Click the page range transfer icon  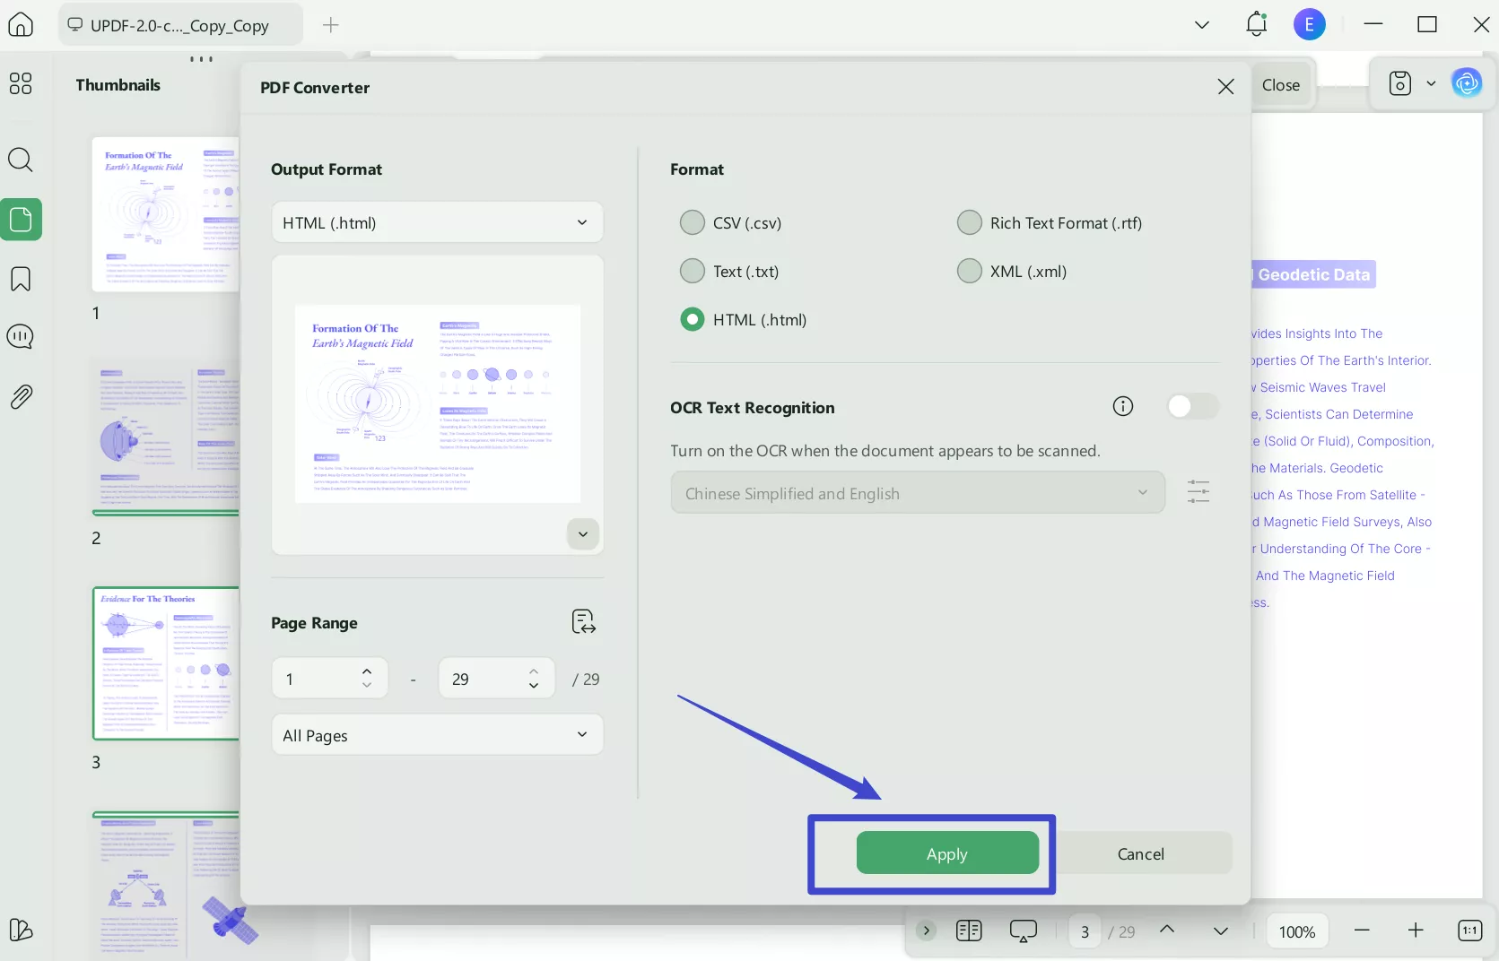(583, 621)
